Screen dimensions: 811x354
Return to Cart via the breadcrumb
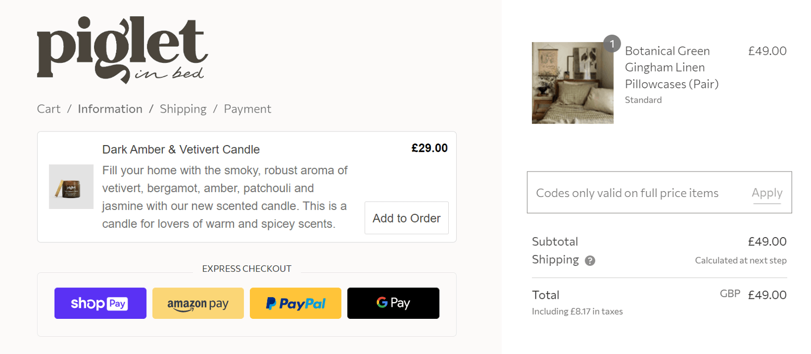pos(48,109)
